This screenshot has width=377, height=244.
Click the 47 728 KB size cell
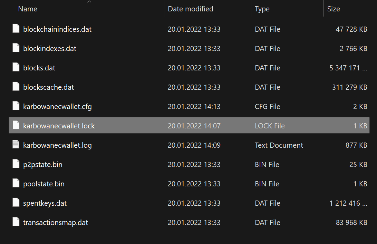pyautogui.click(x=351, y=29)
